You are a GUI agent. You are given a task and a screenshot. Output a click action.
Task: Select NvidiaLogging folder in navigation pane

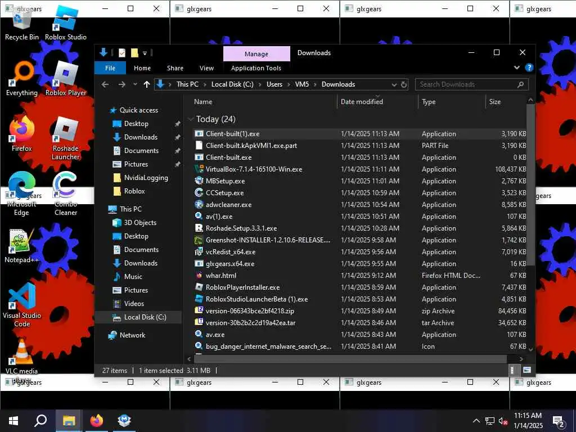pyautogui.click(x=141, y=178)
